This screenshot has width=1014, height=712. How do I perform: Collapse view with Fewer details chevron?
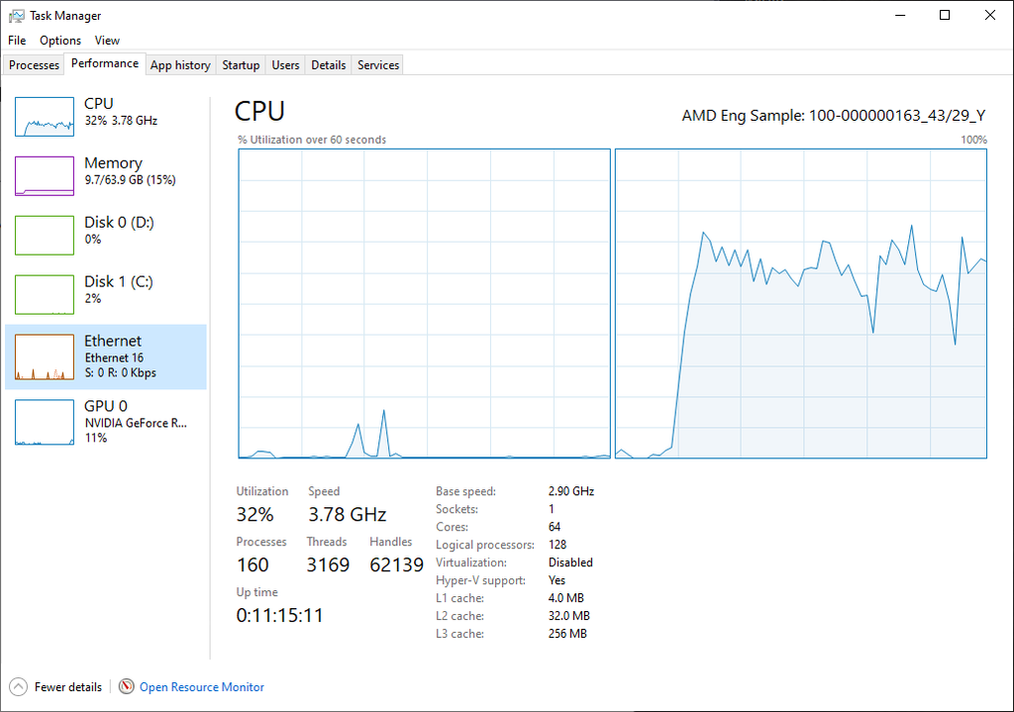pos(18,686)
